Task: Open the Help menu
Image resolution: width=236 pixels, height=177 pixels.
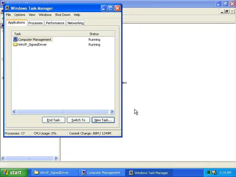Action: 77,15
